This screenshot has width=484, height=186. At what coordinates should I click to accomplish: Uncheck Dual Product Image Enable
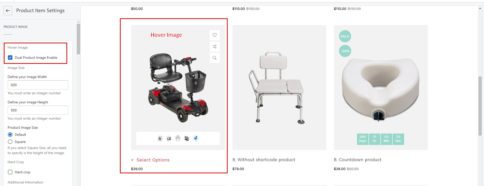(10, 58)
